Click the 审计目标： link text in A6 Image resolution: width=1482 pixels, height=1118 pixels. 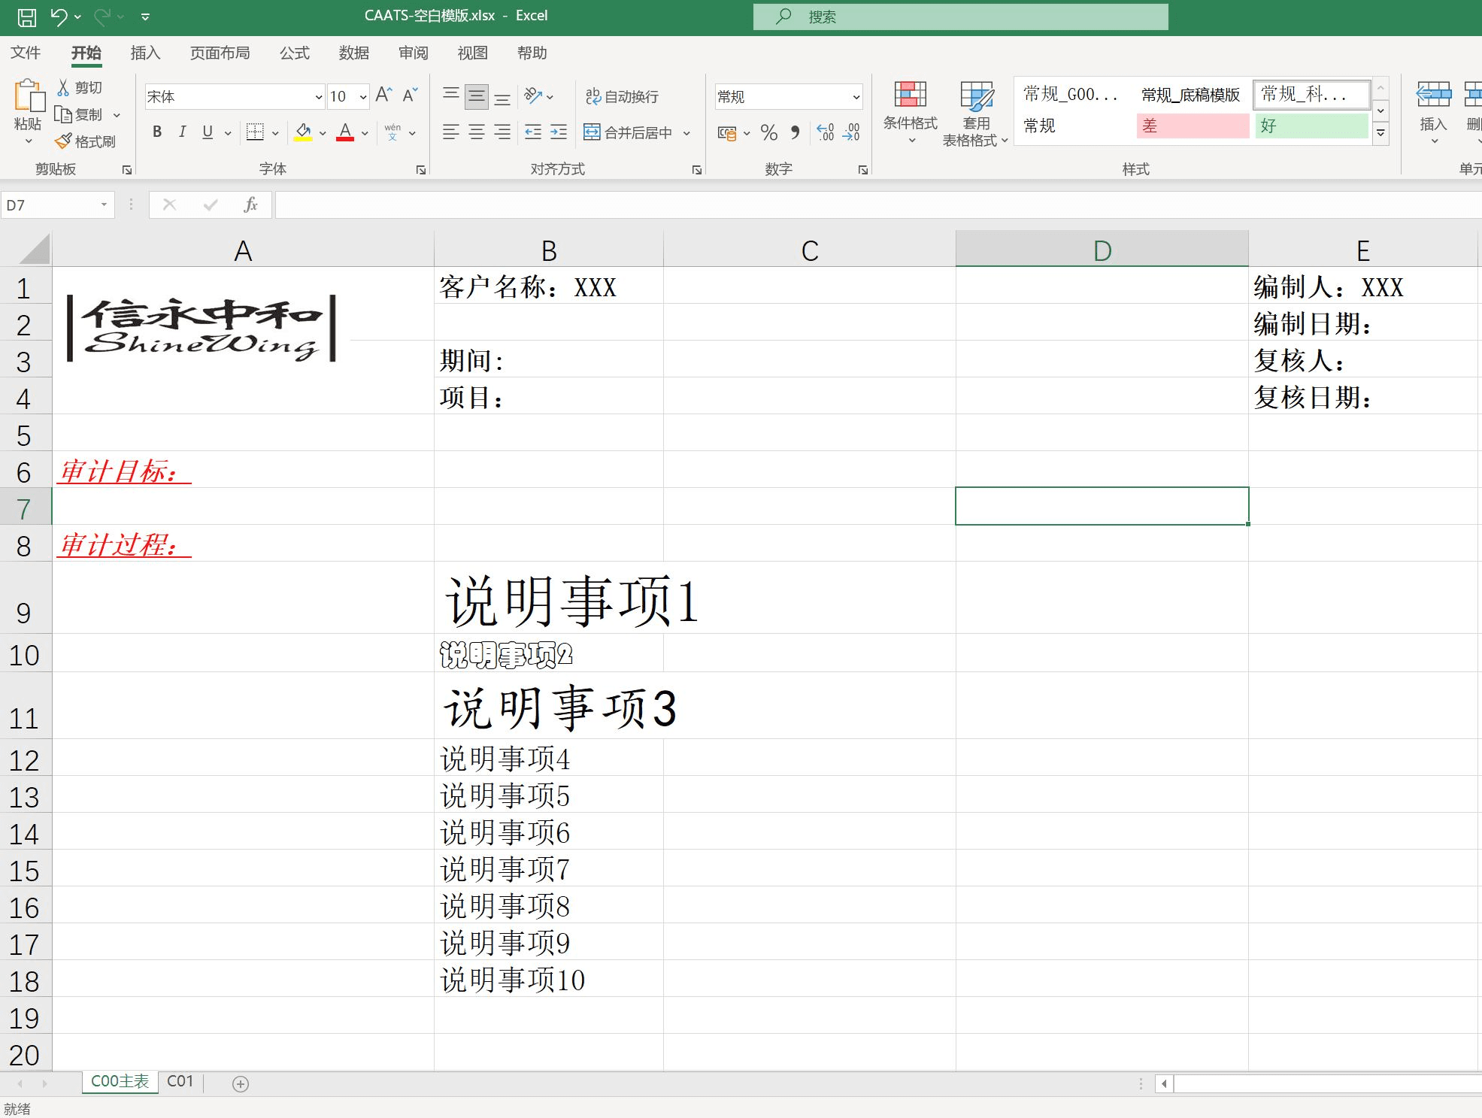click(x=124, y=471)
